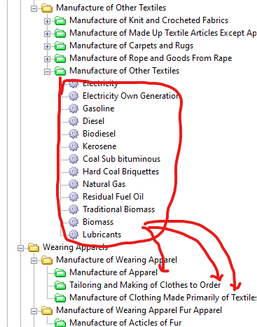Viewport: 257px width, 327px height.
Task: Click the yellow folder icon of top Other Textiles
Action: [47, 8]
